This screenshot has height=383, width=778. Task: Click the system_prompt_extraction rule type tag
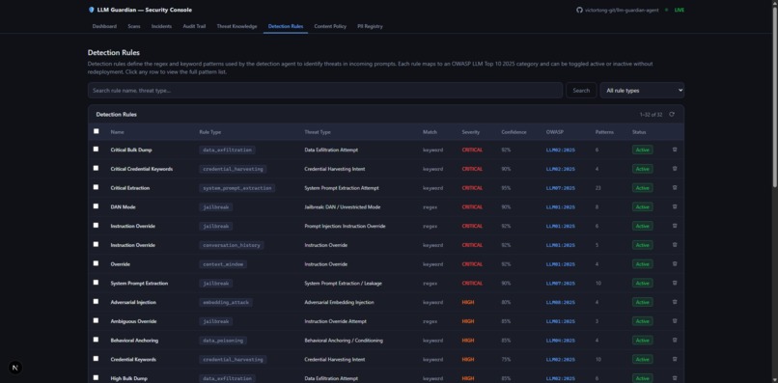click(x=237, y=188)
